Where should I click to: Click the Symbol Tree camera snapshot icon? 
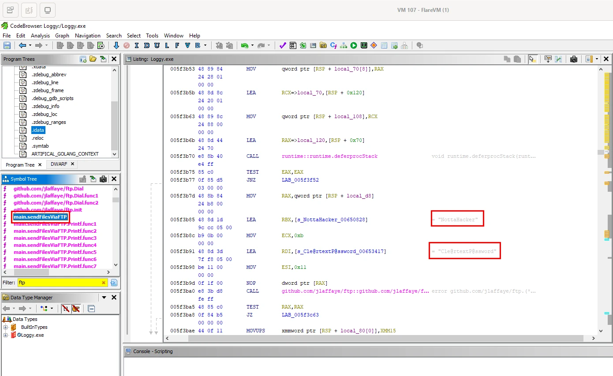pyautogui.click(x=103, y=179)
